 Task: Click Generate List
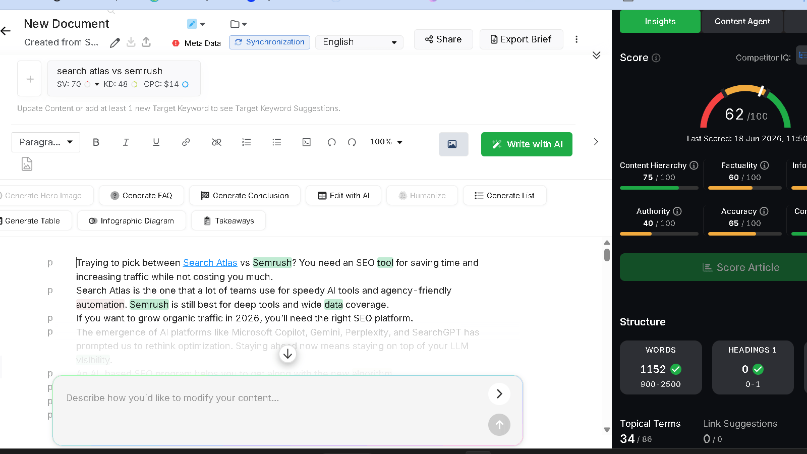tap(504, 196)
